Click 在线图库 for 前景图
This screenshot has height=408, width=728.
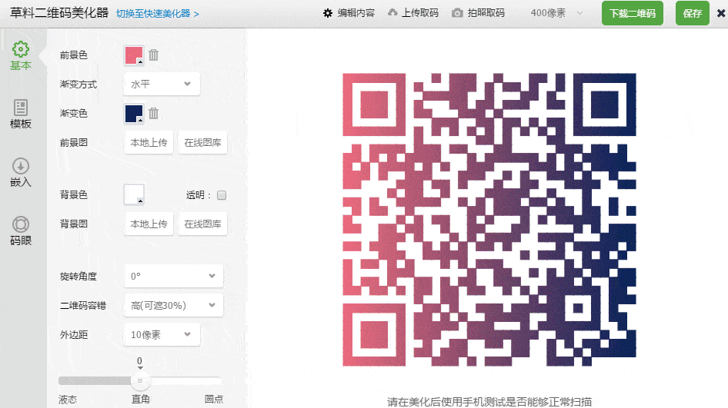click(x=202, y=143)
